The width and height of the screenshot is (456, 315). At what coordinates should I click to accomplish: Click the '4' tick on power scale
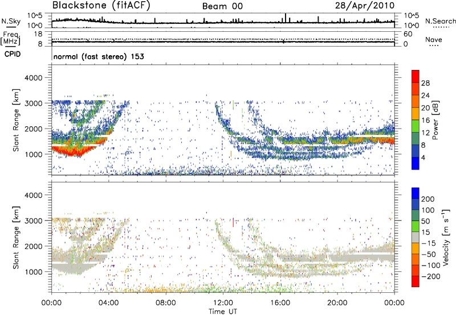coord(423,157)
